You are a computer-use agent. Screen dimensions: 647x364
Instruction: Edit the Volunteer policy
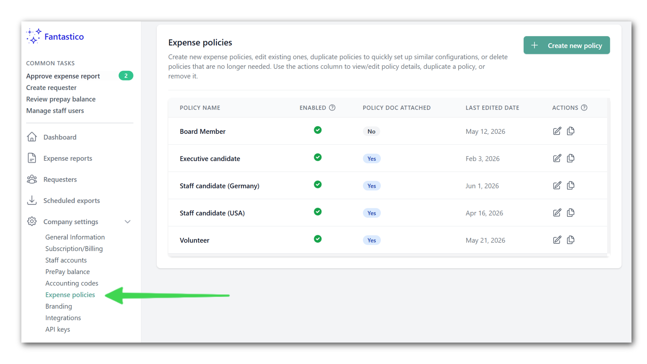coord(557,240)
